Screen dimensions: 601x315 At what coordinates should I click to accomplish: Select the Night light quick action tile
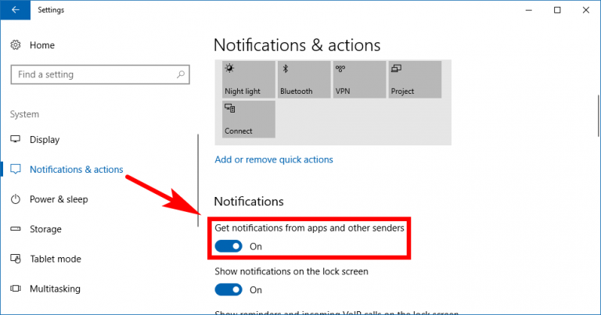tap(248, 80)
